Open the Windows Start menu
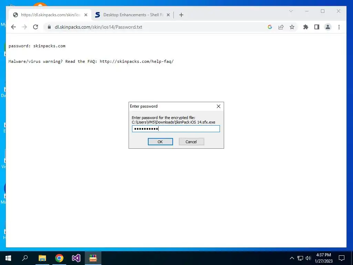 pos(8,258)
